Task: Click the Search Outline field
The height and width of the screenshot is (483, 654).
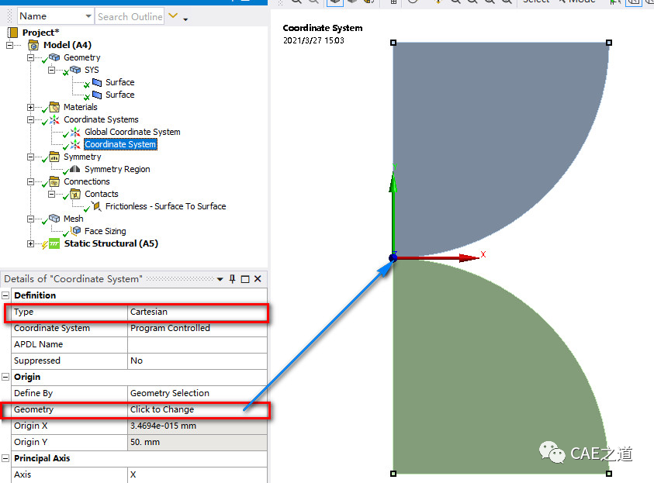Action: (x=130, y=16)
